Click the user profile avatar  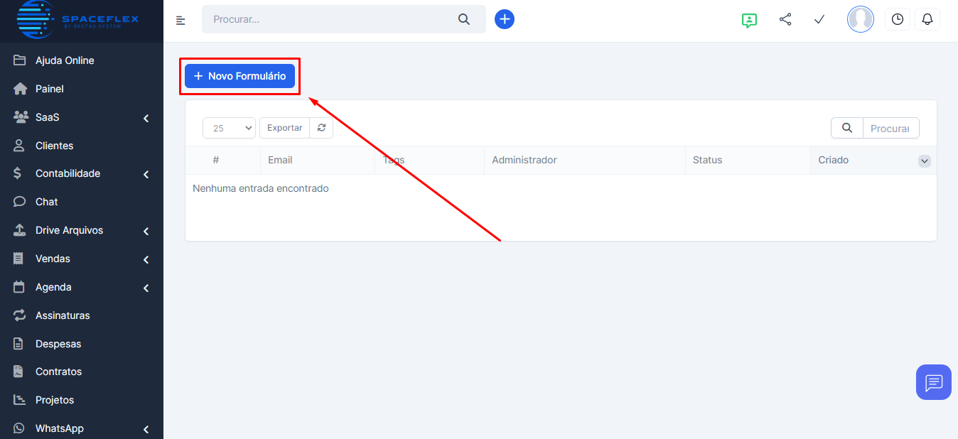860,20
